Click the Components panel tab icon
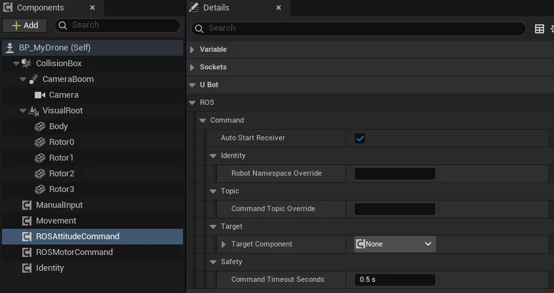Viewport: 554px width, 293px height. pos(8,7)
